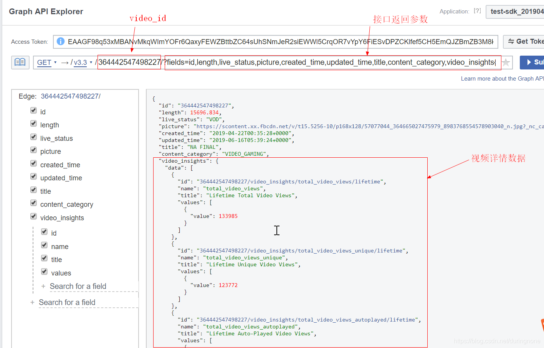
Task: Click total_video_views_unique/lifetime id string
Action: pyautogui.click(x=301, y=251)
